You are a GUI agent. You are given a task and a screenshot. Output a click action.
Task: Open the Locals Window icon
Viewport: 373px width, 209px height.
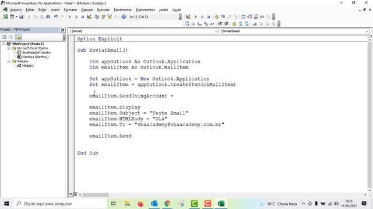click(243, 17)
